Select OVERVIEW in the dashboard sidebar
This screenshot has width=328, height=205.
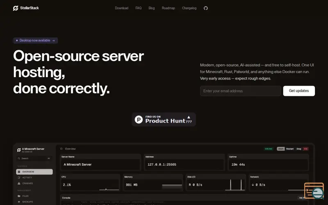coord(34,172)
